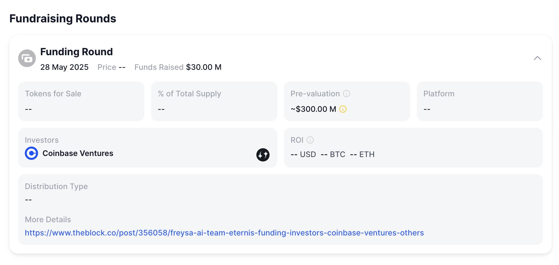Click the ROI info icon

point(310,140)
